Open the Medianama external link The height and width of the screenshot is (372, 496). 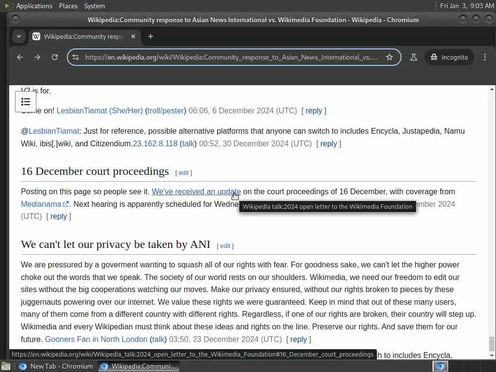click(x=45, y=204)
